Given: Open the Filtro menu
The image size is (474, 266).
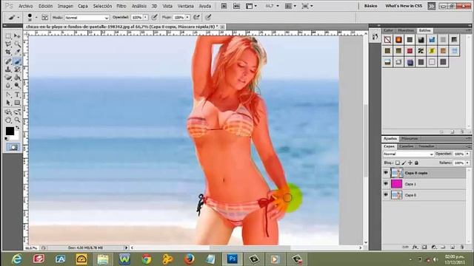Looking at the screenshot, I should [x=121, y=6].
